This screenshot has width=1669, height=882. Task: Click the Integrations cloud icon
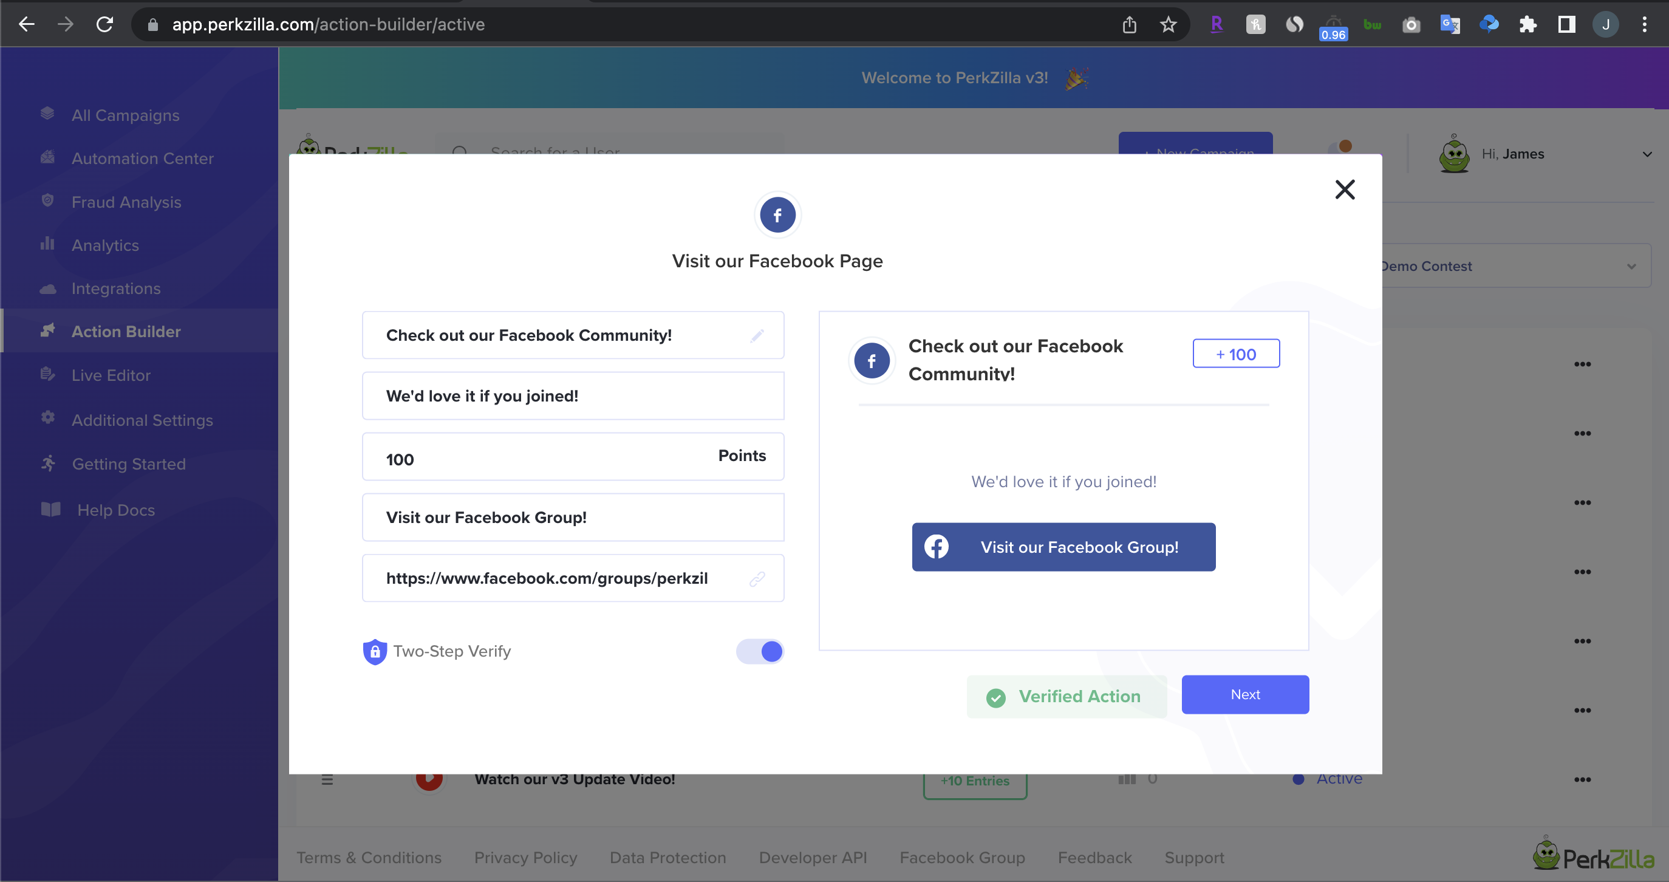click(48, 289)
